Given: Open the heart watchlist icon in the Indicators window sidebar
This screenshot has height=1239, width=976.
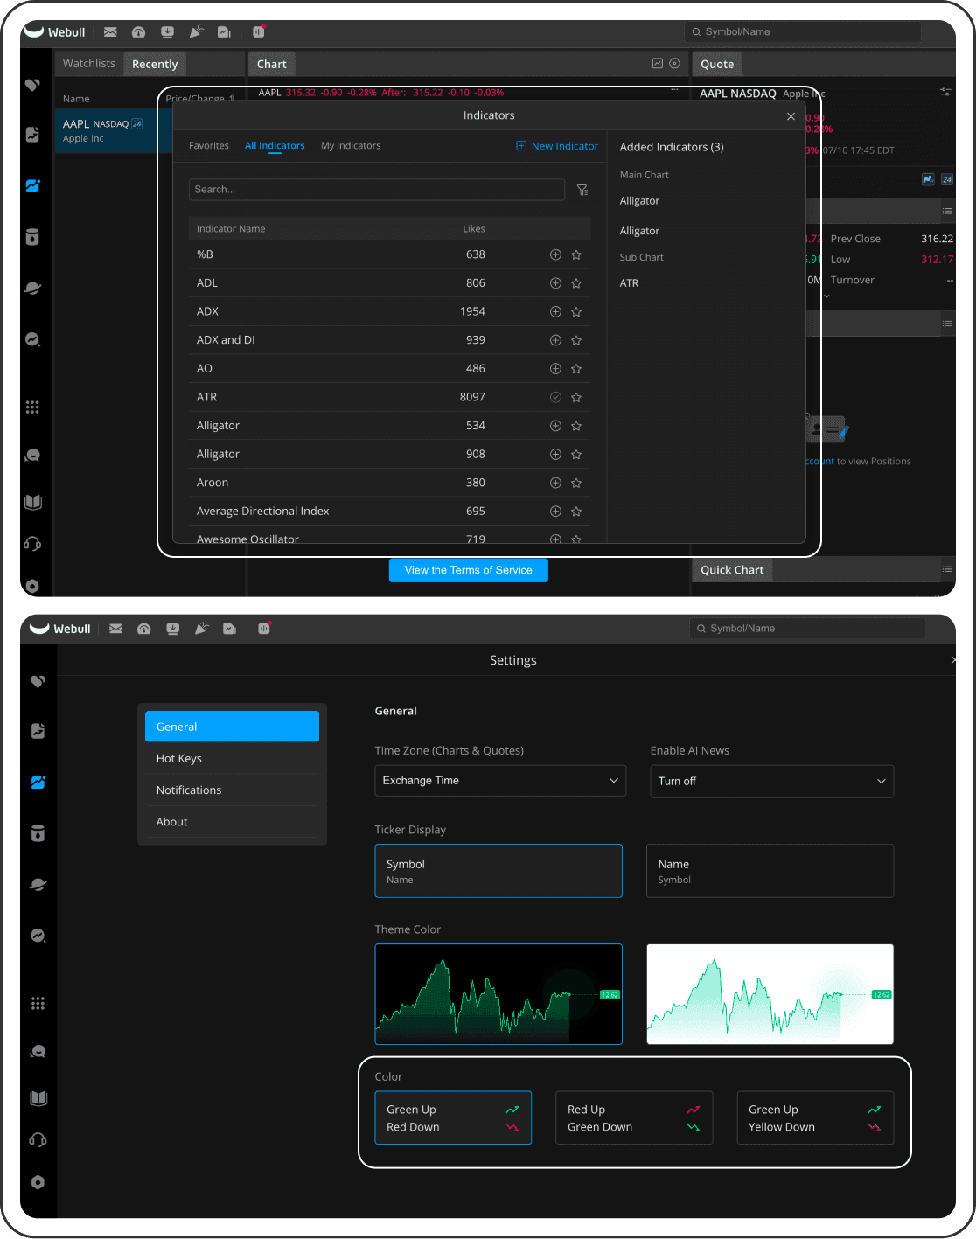Looking at the screenshot, I should [x=32, y=85].
